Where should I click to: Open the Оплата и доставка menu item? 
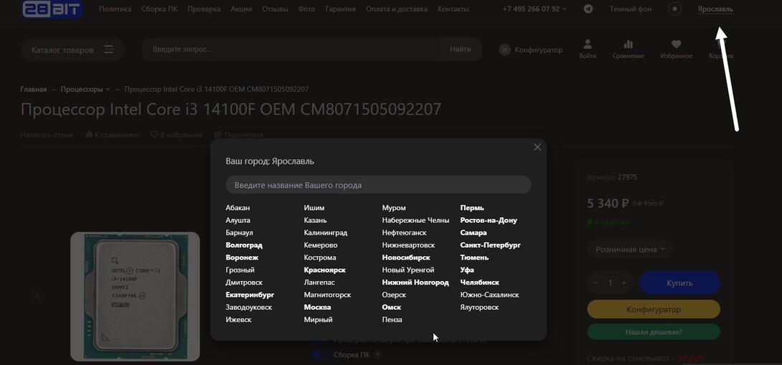[x=396, y=9]
